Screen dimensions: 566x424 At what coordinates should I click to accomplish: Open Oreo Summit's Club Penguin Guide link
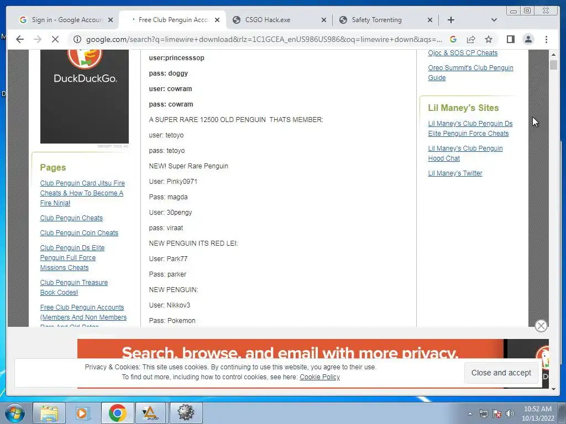(x=470, y=72)
